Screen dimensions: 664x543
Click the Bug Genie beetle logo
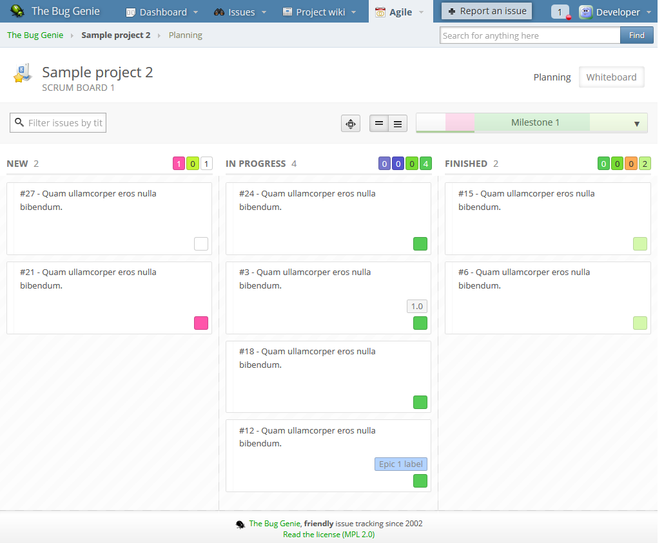tap(18, 12)
